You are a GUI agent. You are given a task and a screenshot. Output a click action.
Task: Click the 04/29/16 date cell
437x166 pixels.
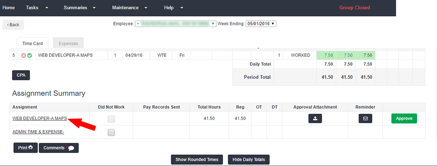(x=136, y=55)
